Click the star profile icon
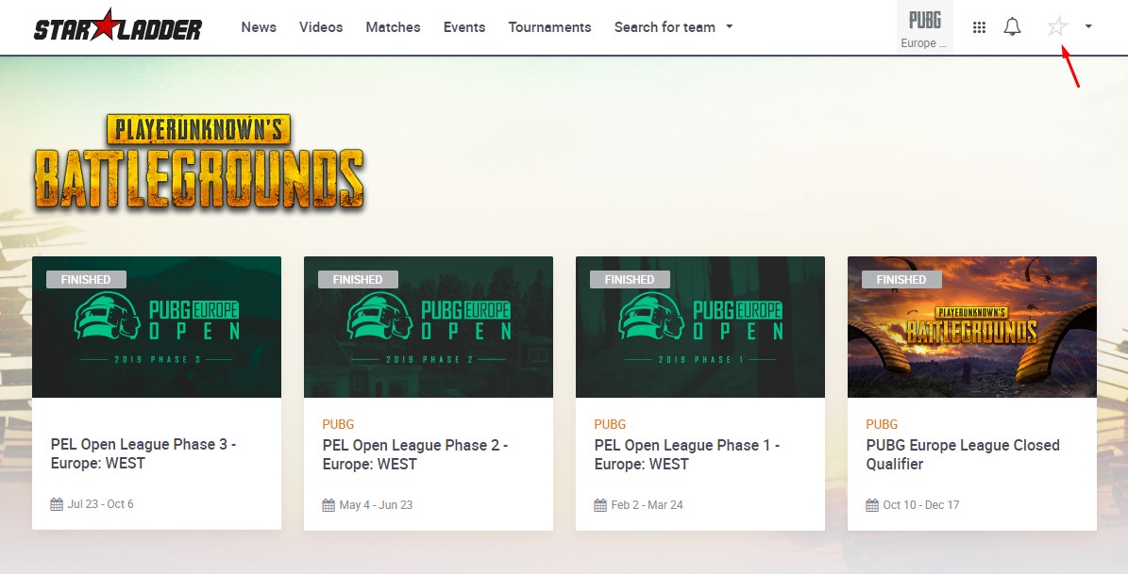This screenshot has height=574, width=1128. click(1057, 27)
